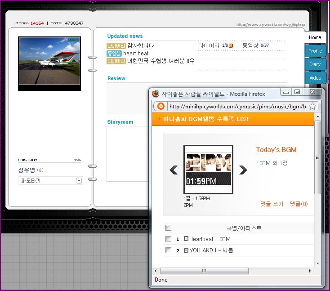Screen dimensions: 330x291
Task: Click the vertical scrollbar thumb in popup
Action: [317, 157]
